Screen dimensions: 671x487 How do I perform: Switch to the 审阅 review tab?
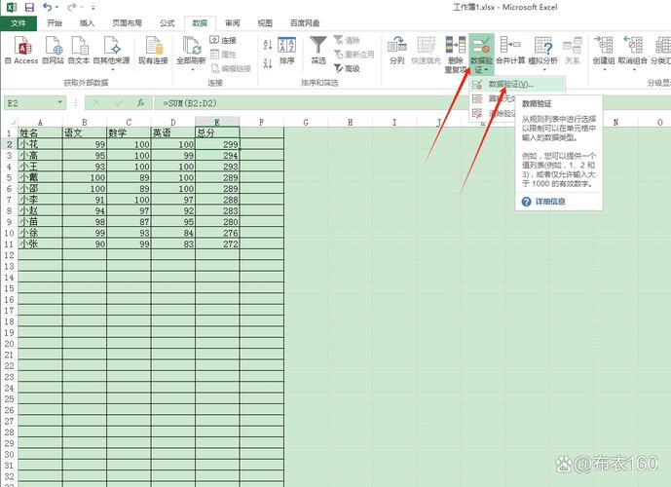(233, 23)
